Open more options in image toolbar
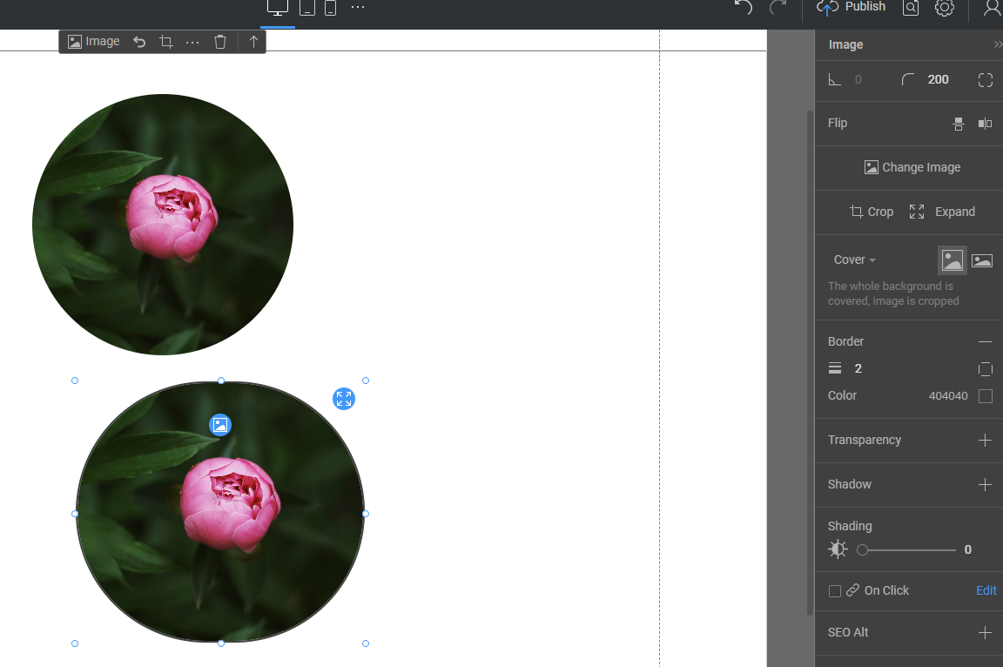The width and height of the screenshot is (1003, 667). click(192, 43)
